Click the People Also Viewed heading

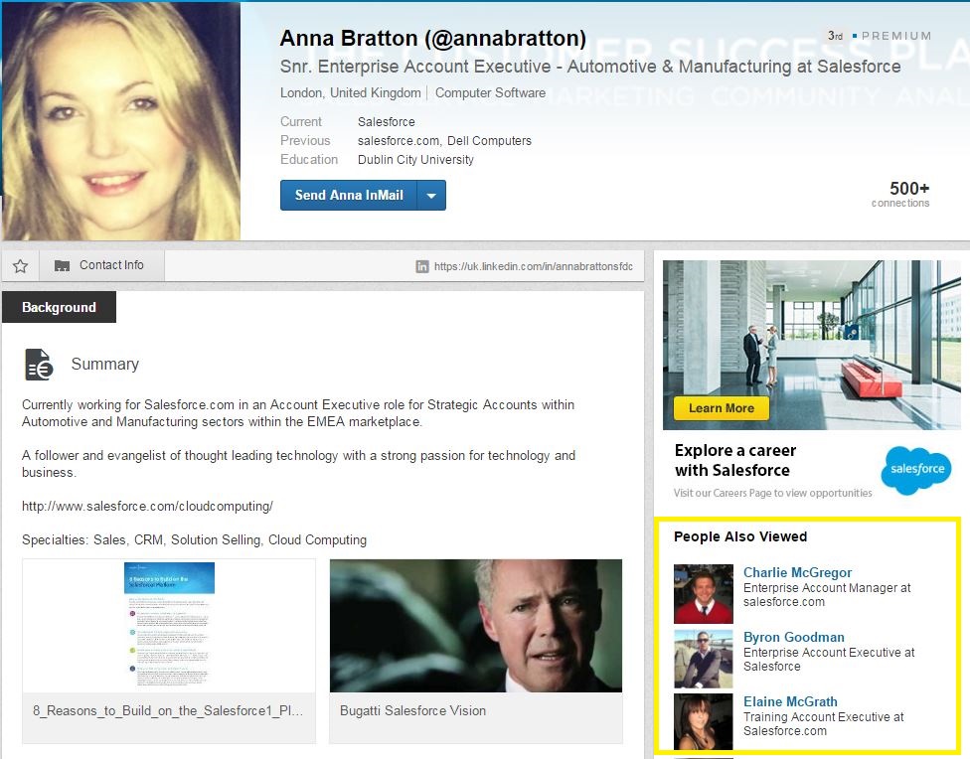[x=740, y=536]
